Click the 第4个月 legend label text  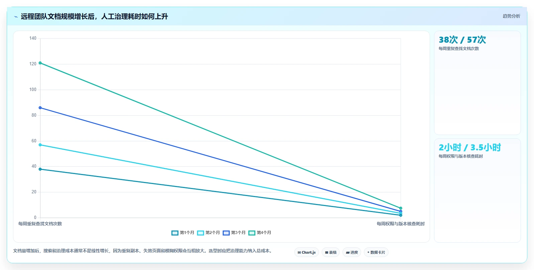pos(264,233)
